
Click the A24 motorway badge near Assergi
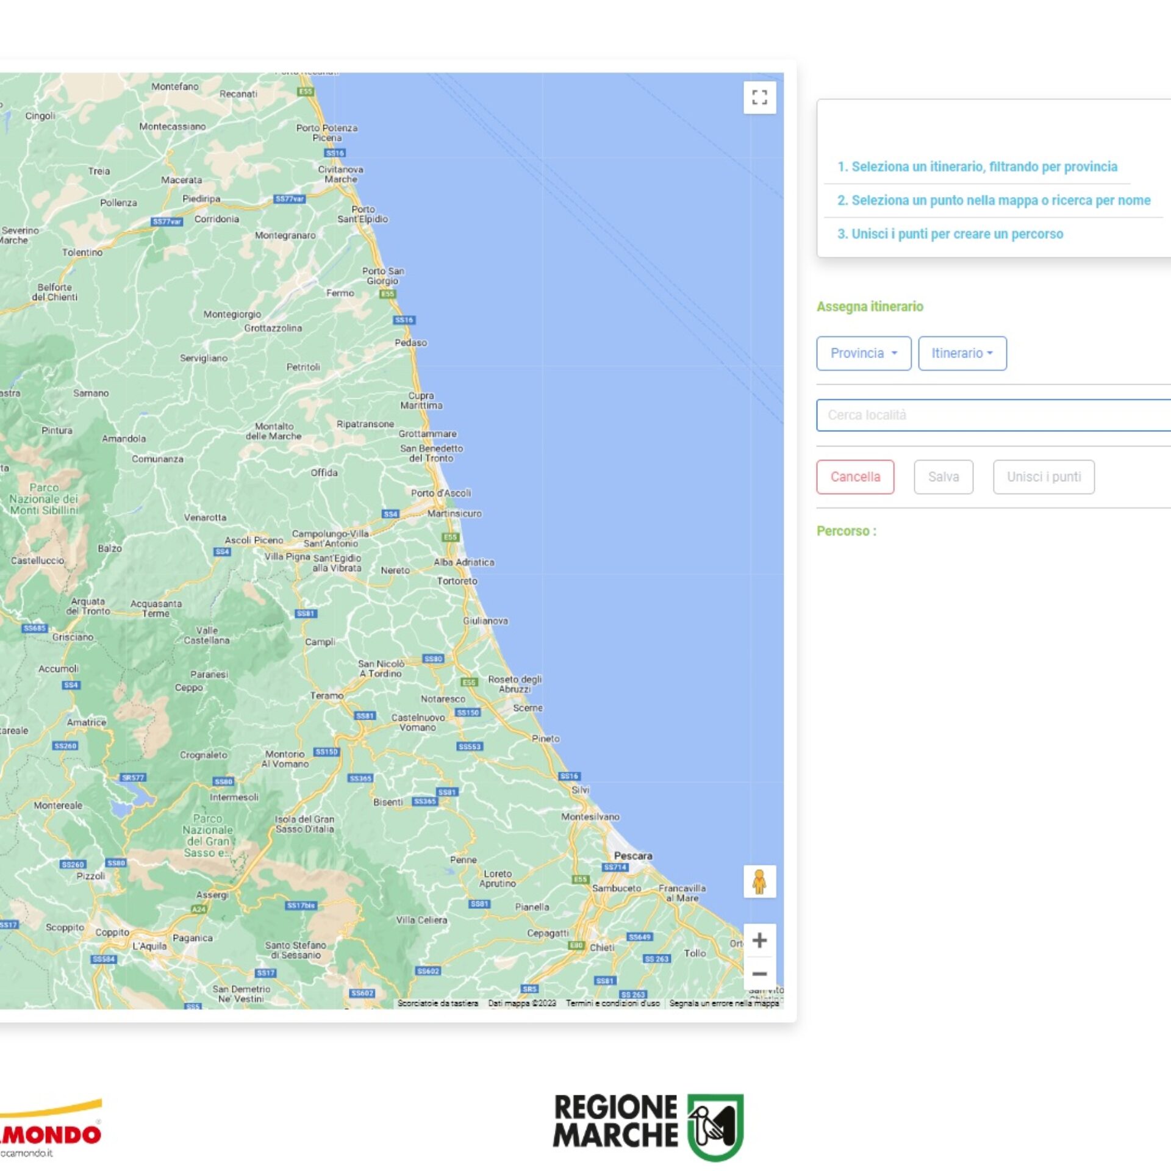point(199,909)
